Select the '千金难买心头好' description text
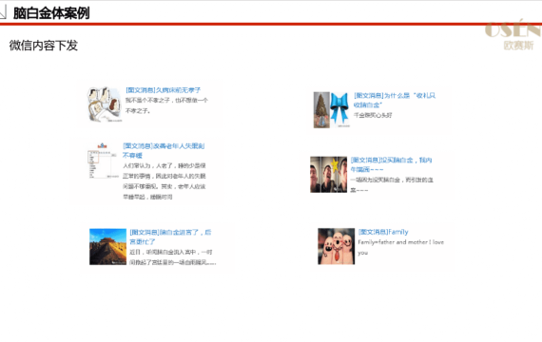The height and width of the screenshot is (342, 542). point(373,115)
